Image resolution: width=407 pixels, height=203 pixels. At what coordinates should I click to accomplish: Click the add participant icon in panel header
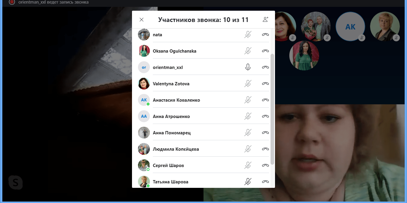[x=265, y=20]
